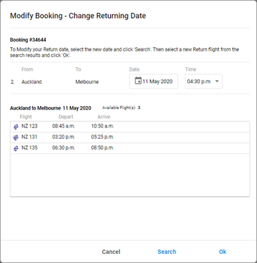Click the empty area of flight list
This screenshot has height=263, width=257.
coord(130,175)
